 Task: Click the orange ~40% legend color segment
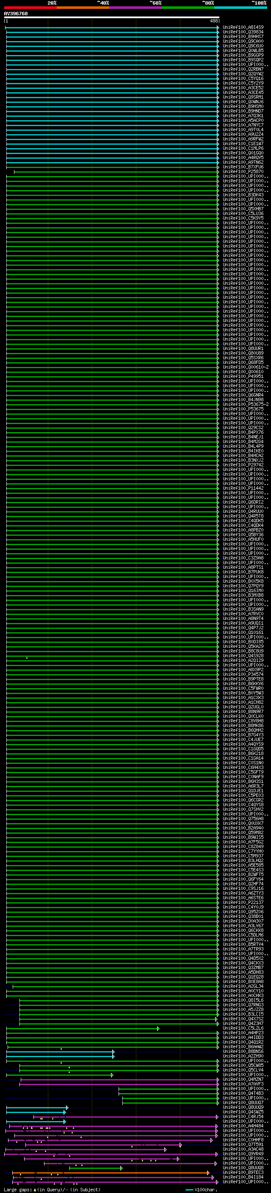coord(83,8)
